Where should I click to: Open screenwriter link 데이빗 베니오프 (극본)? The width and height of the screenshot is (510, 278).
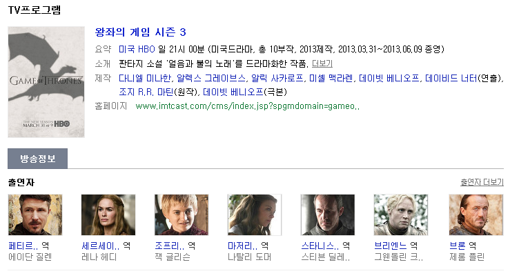(233, 92)
